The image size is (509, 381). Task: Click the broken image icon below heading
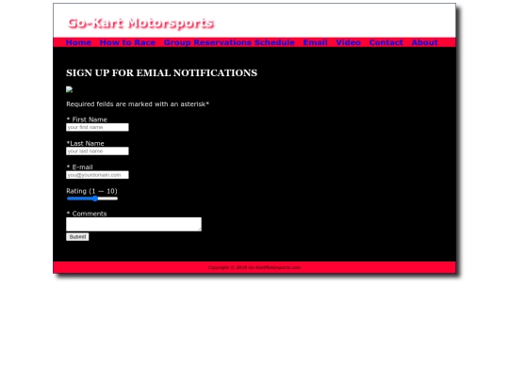tap(69, 89)
